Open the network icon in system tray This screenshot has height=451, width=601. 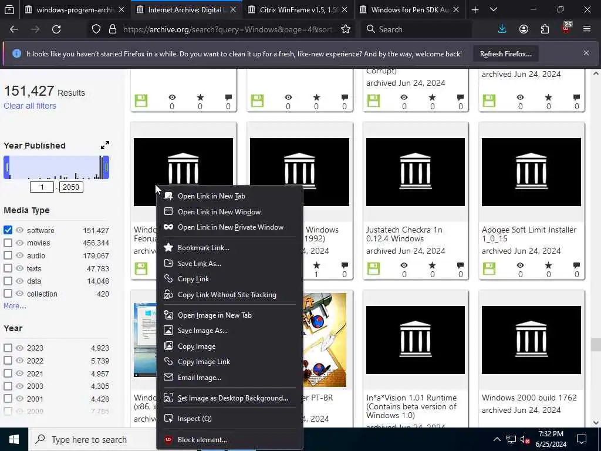click(x=511, y=439)
